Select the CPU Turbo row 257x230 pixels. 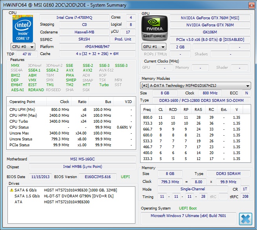(x=71, y=121)
